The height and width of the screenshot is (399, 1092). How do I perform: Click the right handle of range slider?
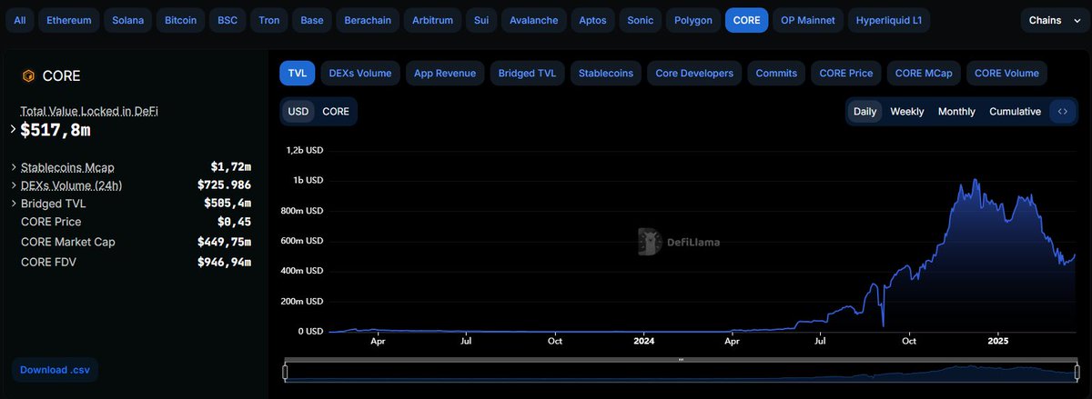(x=1076, y=372)
